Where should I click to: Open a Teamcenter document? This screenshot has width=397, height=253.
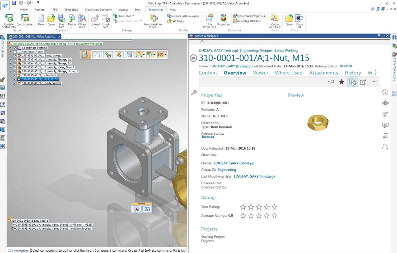point(51,20)
